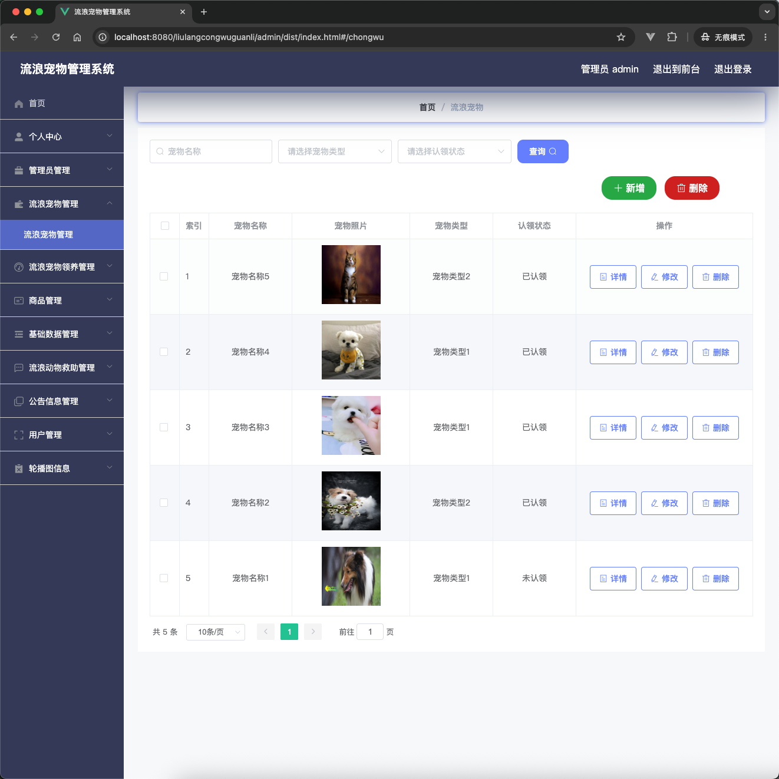779x779 pixels.
Task: Reload the page with browser refresh icon
Action: click(56, 37)
